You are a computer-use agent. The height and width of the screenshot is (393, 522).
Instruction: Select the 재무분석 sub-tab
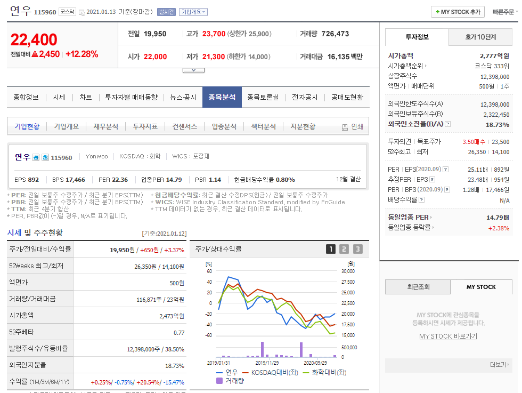[105, 127]
